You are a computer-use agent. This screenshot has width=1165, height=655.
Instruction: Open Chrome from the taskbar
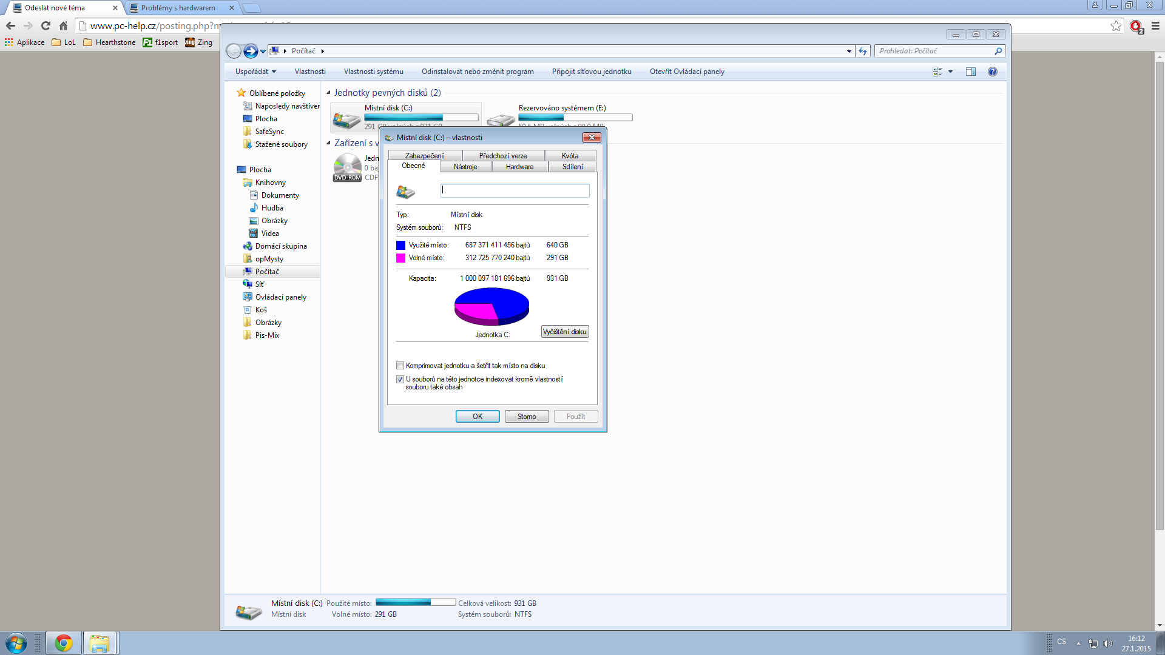click(x=64, y=643)
